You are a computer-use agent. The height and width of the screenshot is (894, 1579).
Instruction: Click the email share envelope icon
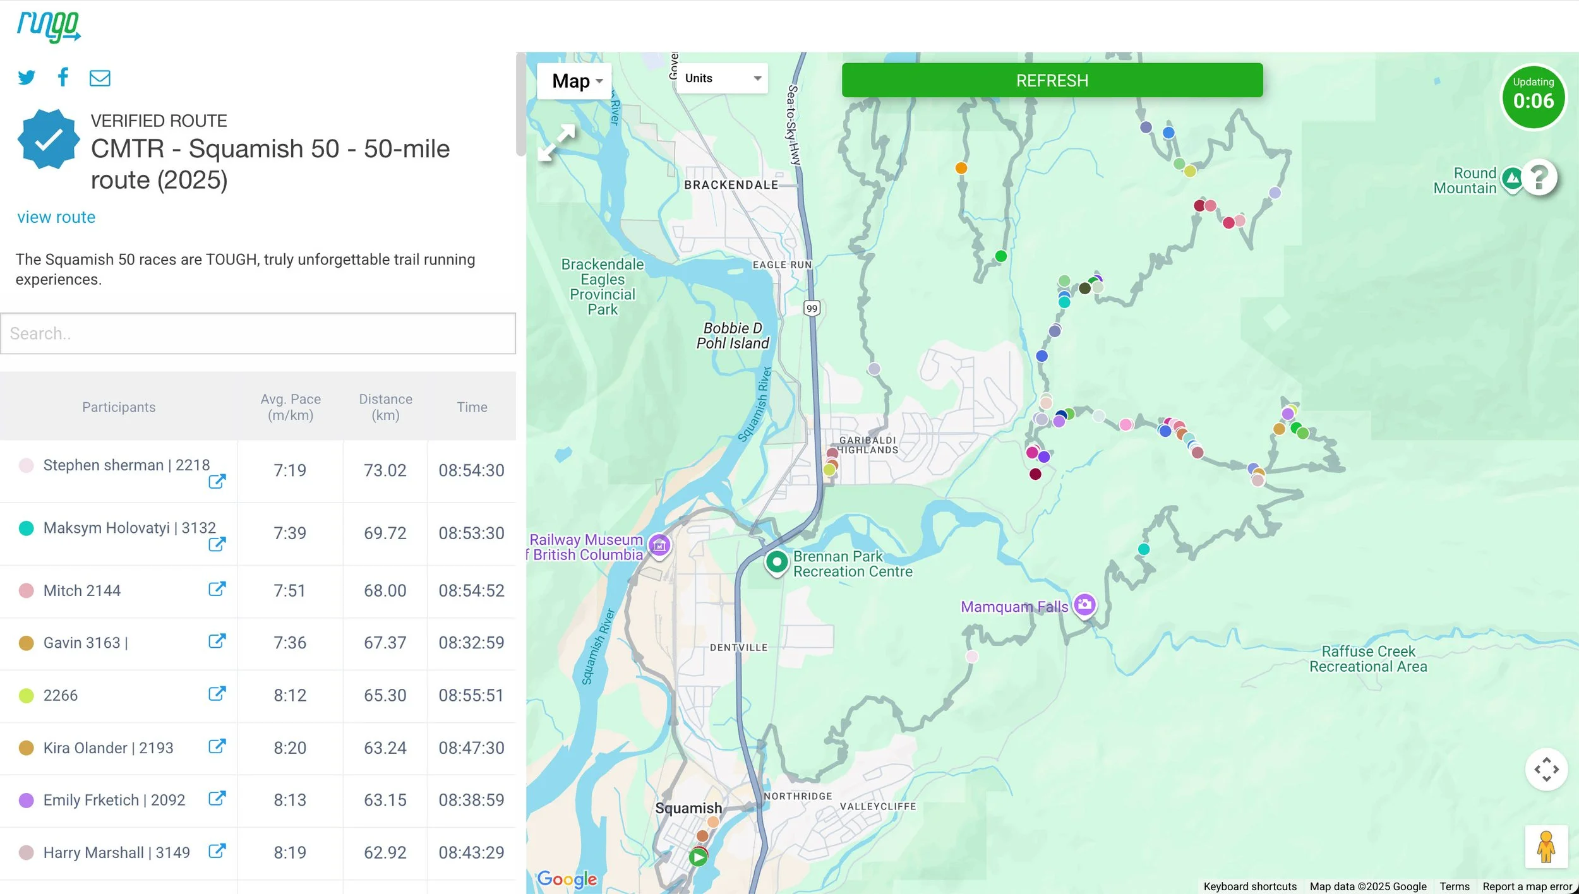coord(100,78)
